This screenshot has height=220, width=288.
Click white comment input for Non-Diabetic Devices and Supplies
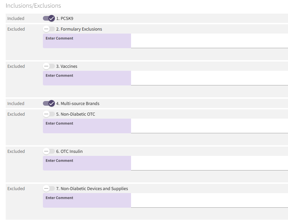(x=209, y=200)
